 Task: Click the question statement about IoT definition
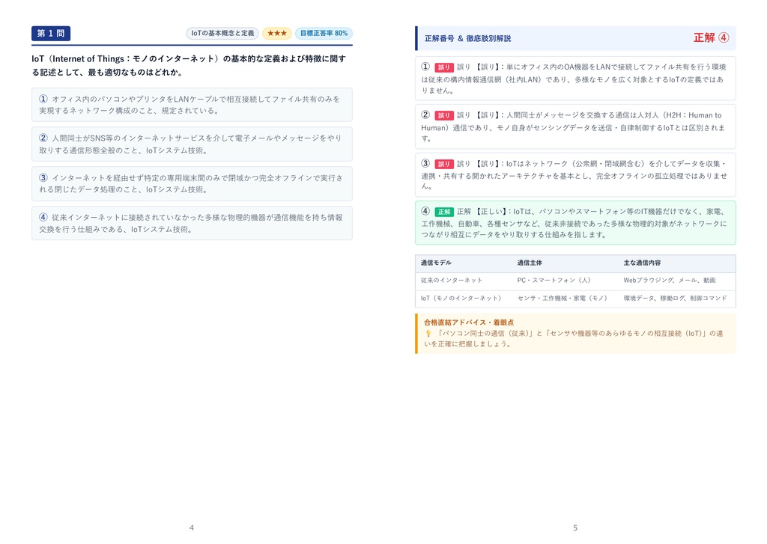189,66
